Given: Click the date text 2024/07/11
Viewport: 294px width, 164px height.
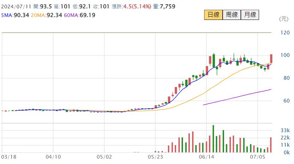Looking at the screenshot, I should pos(16,7).
